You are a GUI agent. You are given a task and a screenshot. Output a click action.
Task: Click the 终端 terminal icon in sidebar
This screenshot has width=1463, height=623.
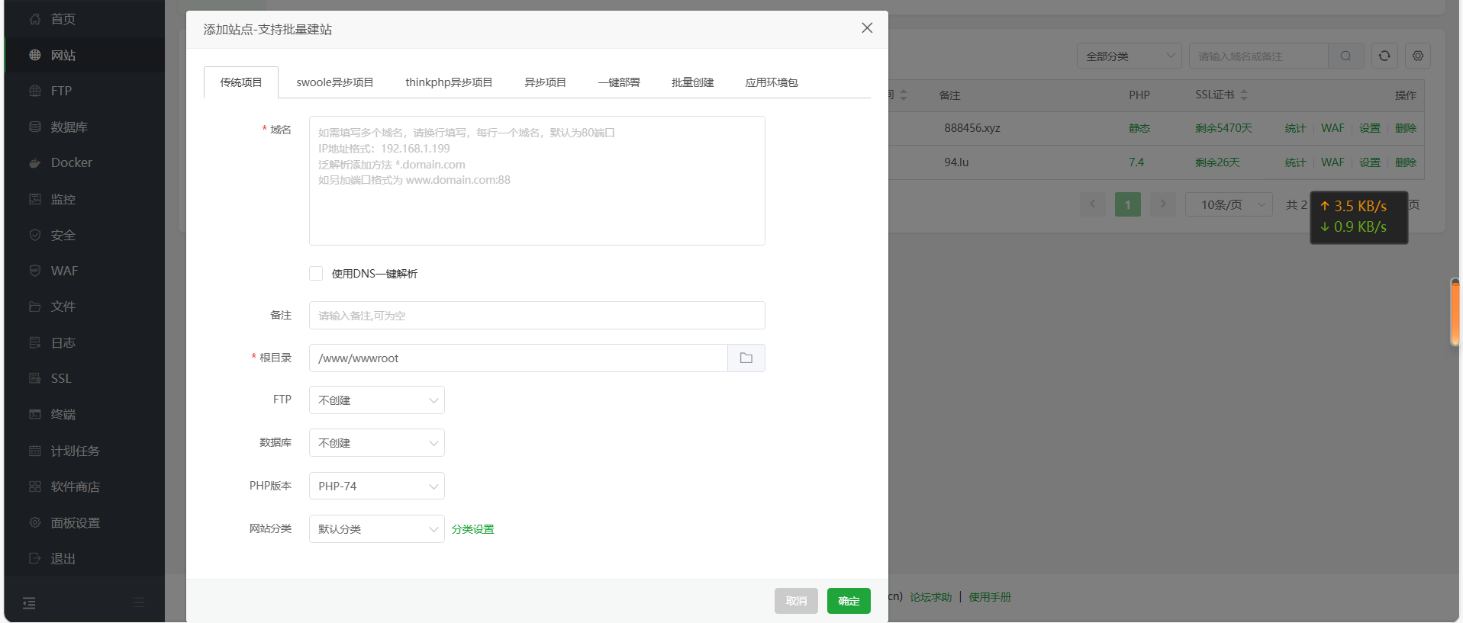35,415
